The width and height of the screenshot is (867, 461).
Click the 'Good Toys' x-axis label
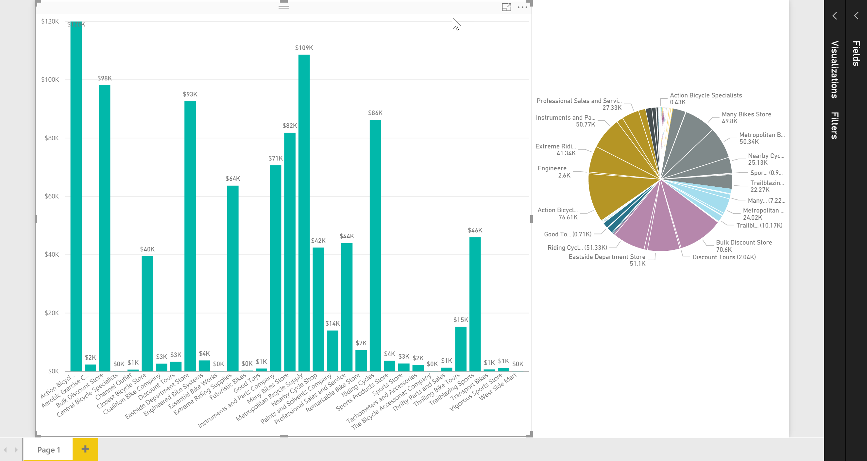pyautogui.click(x=247, y=383)
